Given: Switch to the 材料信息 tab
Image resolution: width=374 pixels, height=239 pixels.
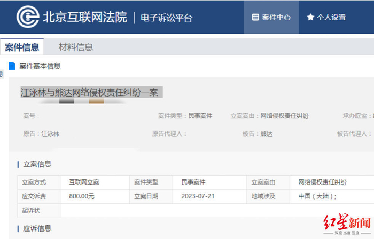Looking at the screenshot, I should [76, 47].
